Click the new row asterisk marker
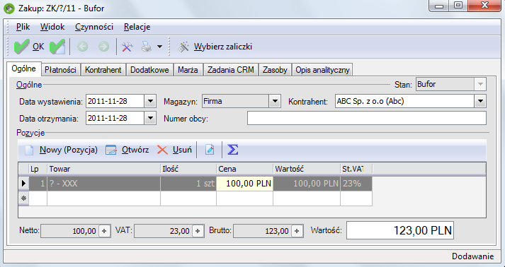Screen dimensions: 505x267 tap(23, 198)
